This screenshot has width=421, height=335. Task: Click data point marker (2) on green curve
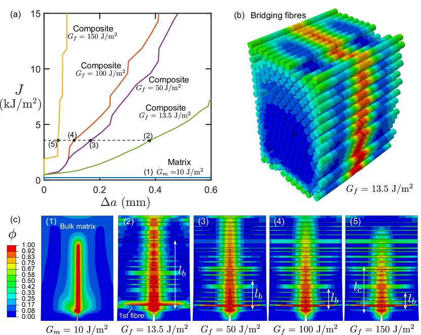click(149, 141)
